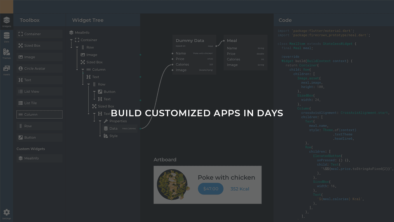Viewport: 394px width, 222px height.
Task: Click the Name port on Dummy Data node
Action: coord(172,53)
